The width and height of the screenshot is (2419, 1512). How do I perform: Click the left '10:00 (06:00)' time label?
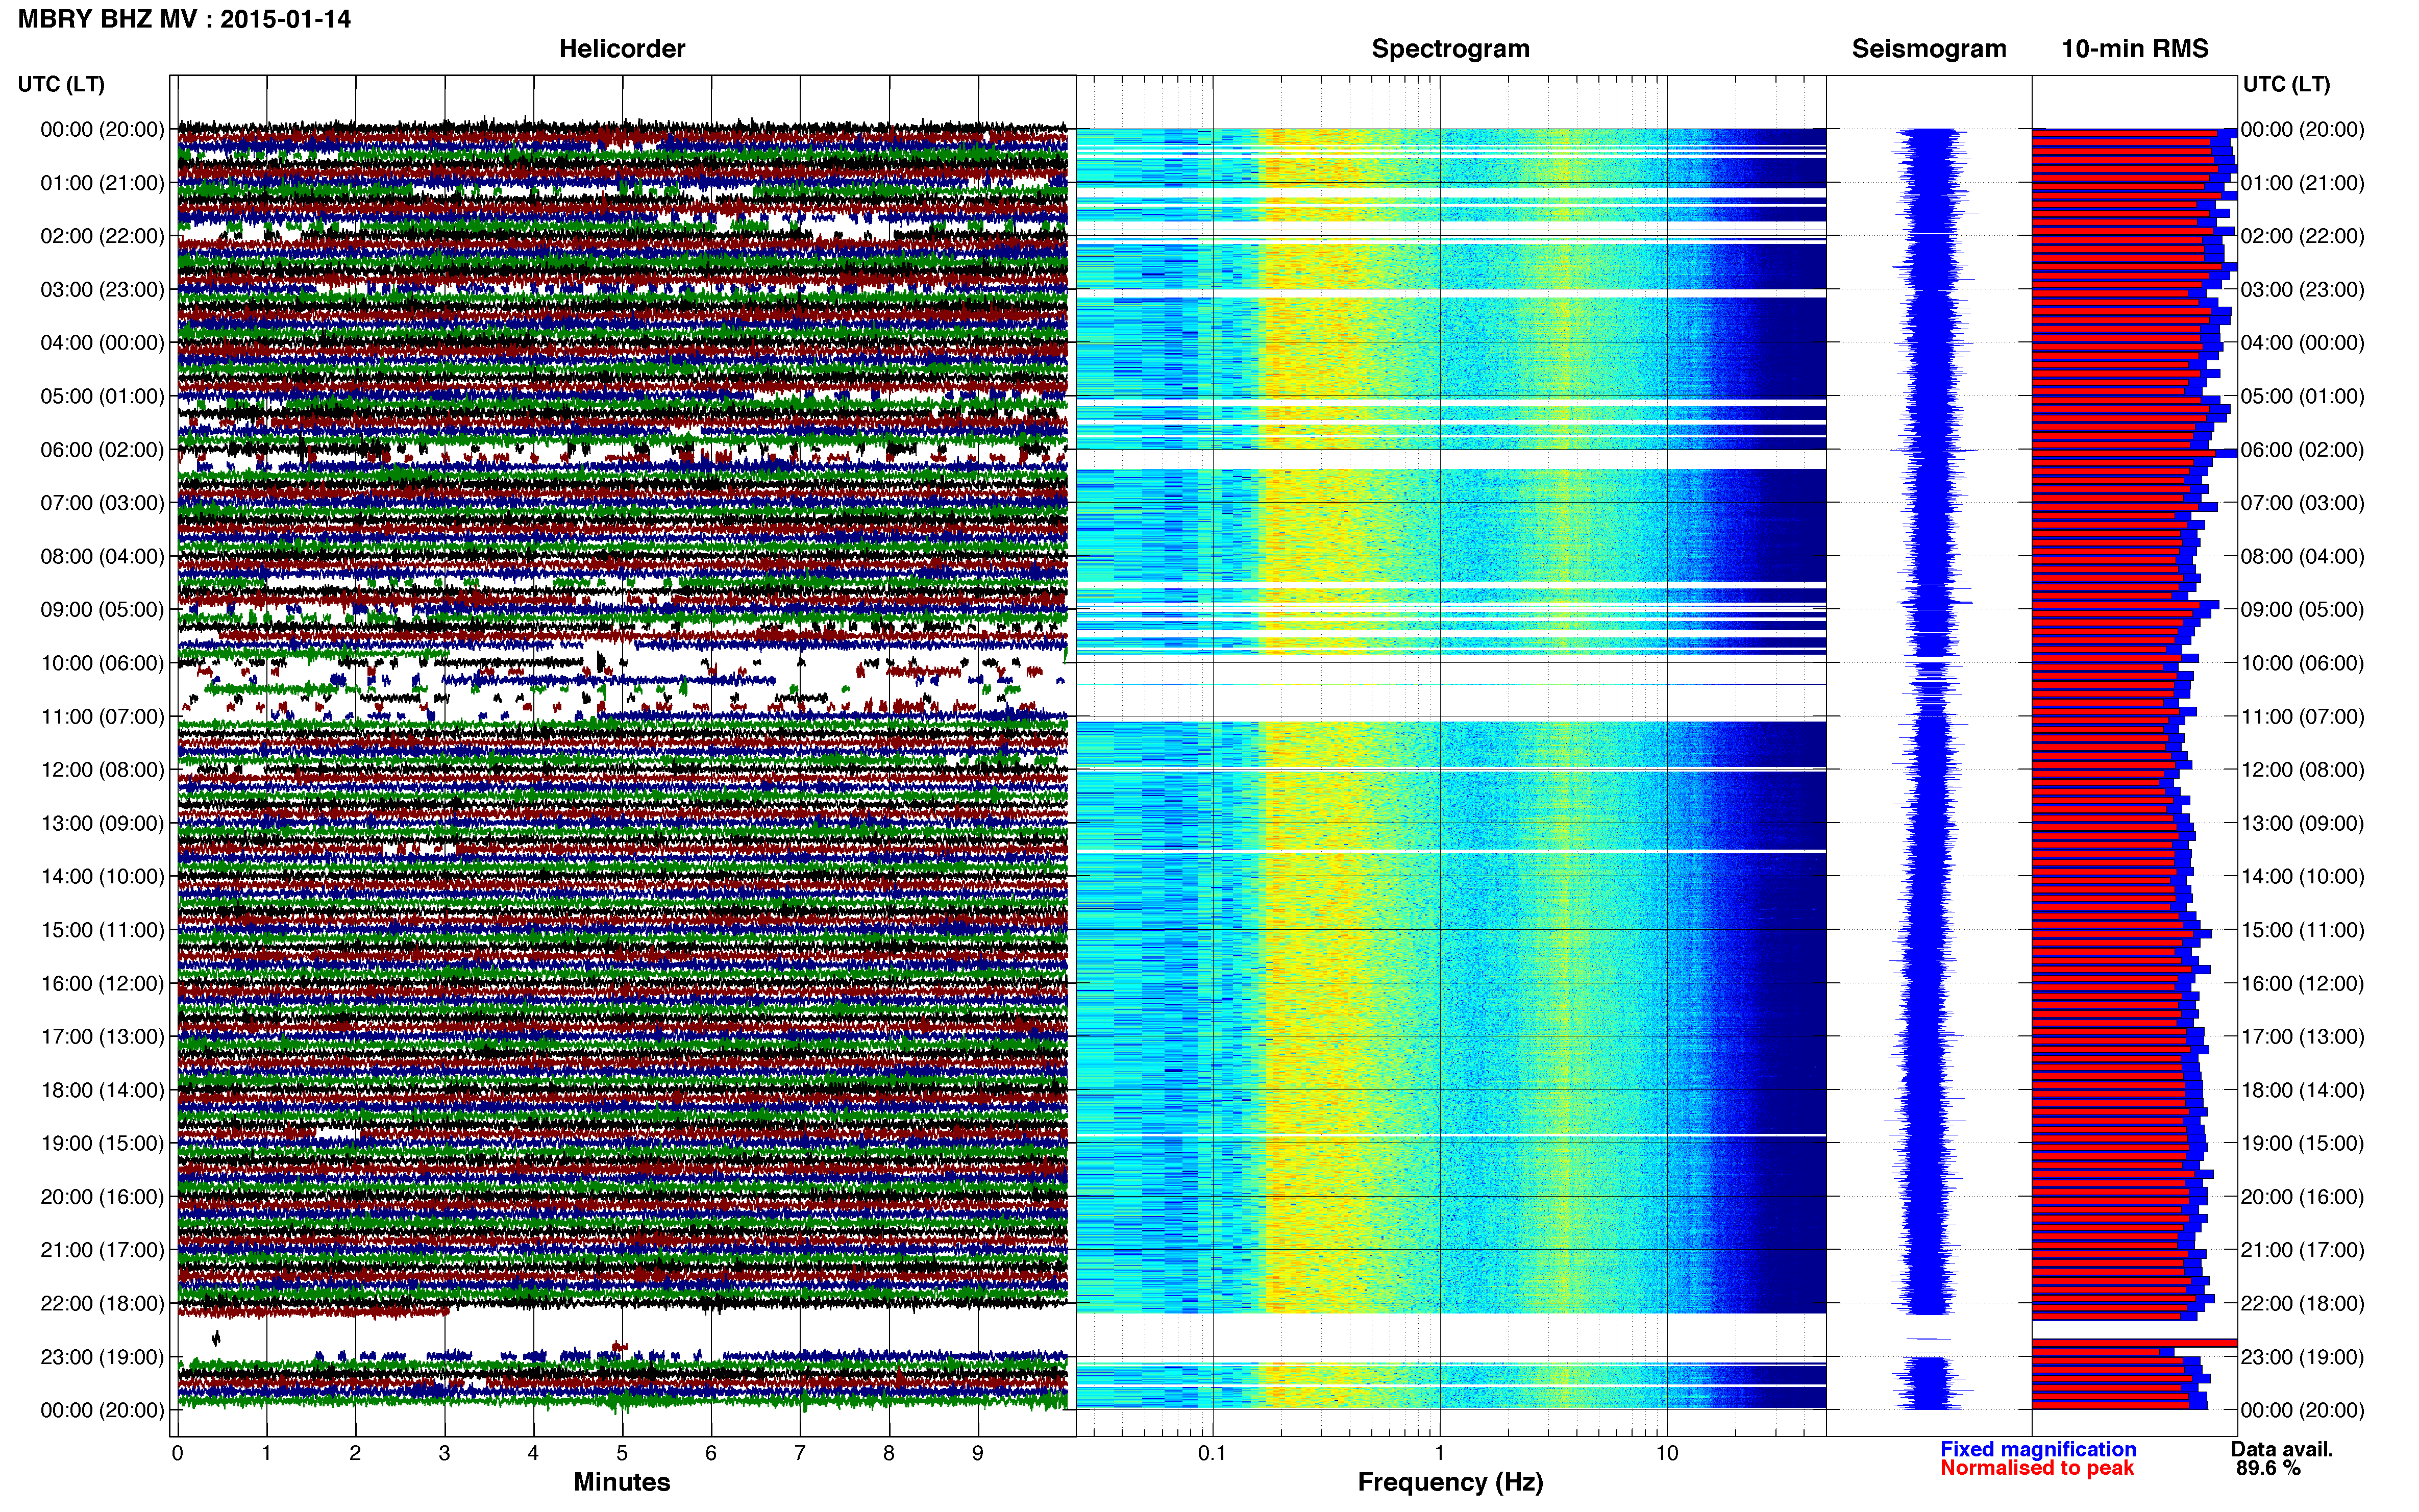coord(102,663)
